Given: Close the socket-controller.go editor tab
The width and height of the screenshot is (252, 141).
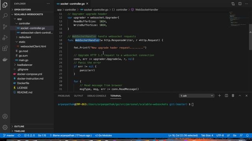Looking at the screenshot, I should click(x=87, y=4).
